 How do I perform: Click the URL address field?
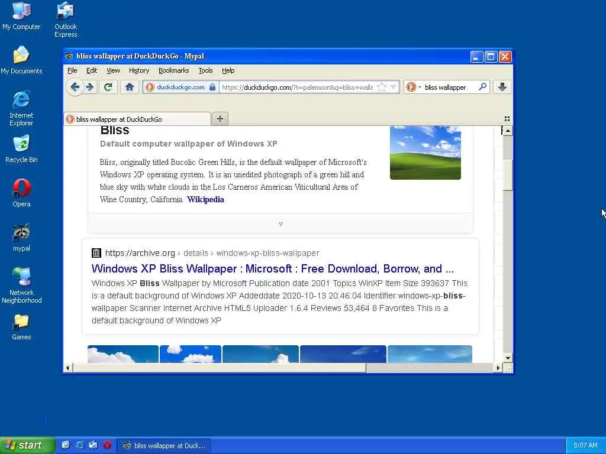click(x=297, y=87)
